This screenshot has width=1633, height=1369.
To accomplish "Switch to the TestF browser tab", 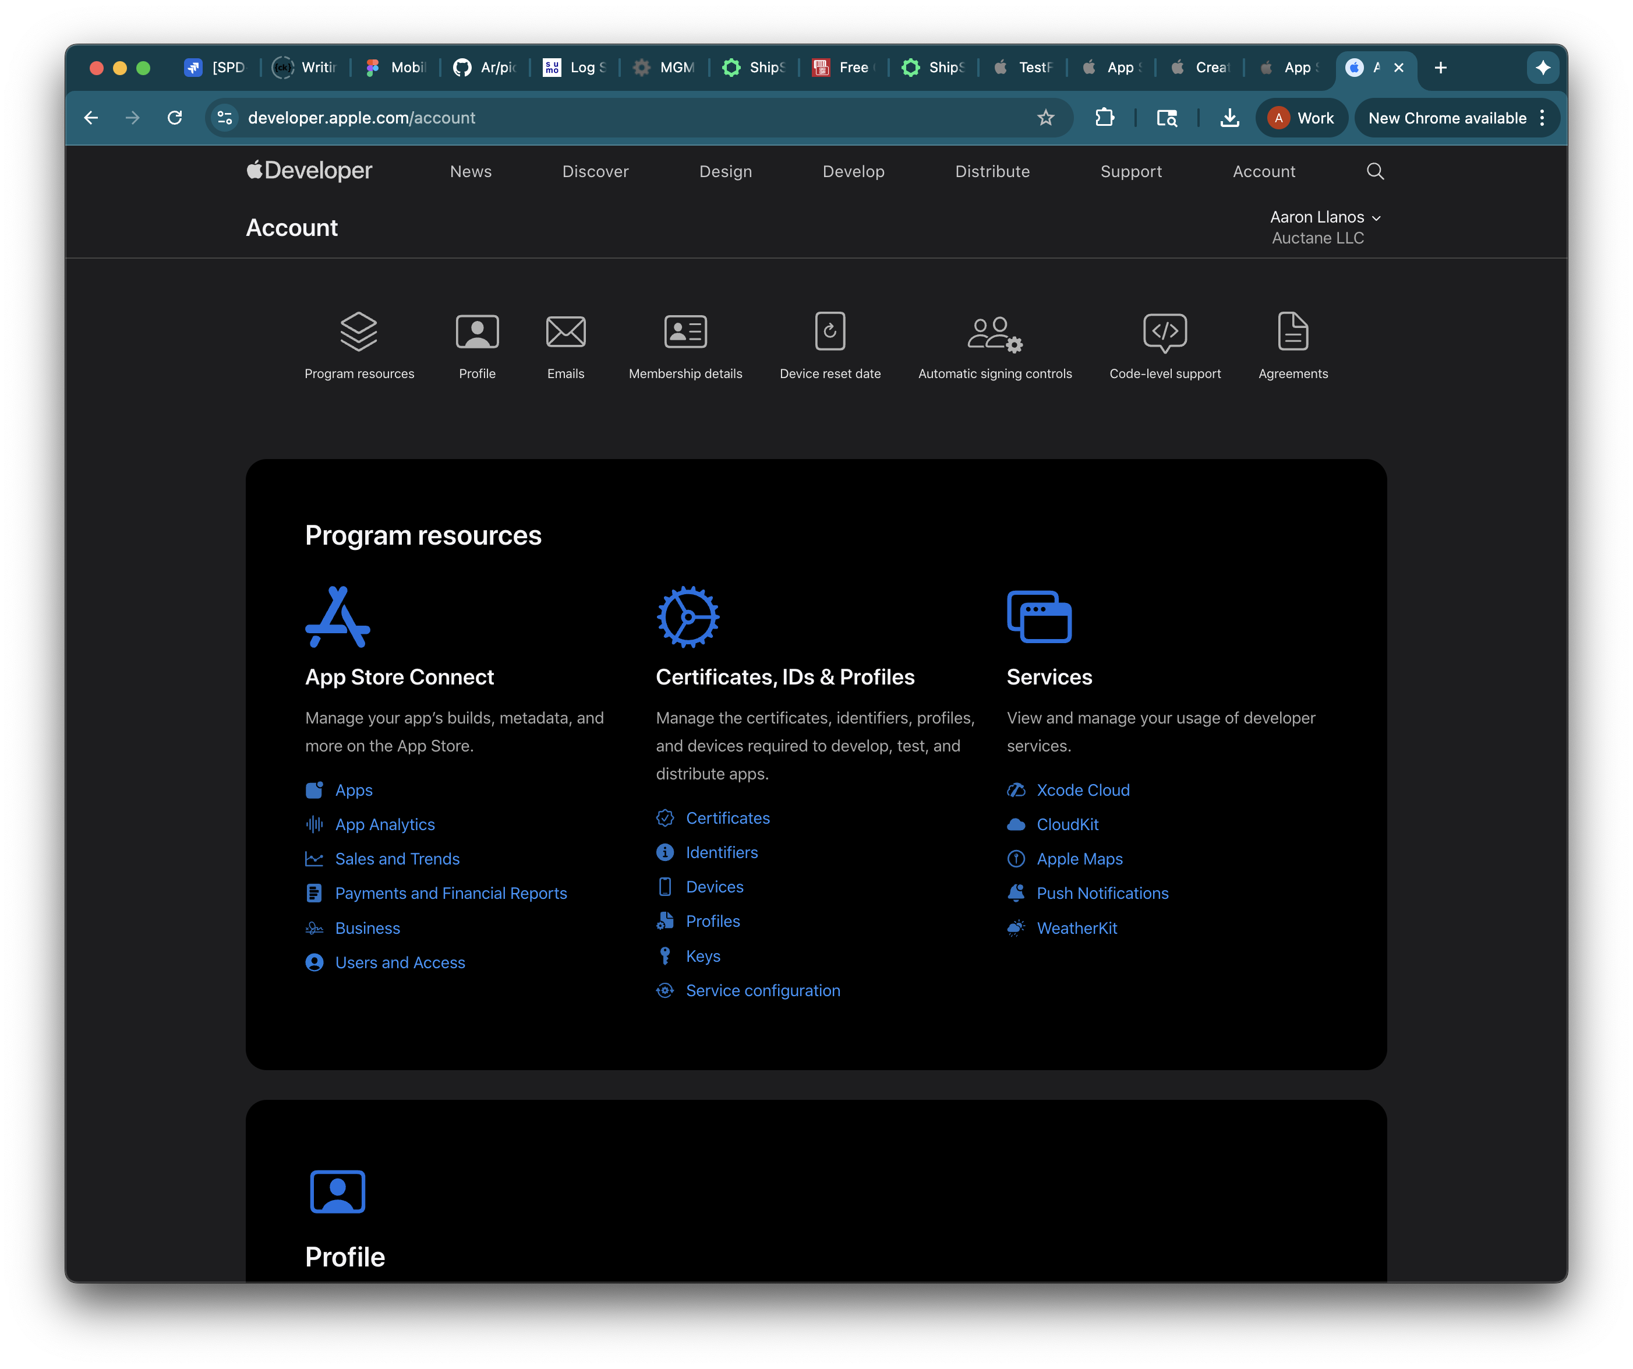I will click(x=1024, y=68).
